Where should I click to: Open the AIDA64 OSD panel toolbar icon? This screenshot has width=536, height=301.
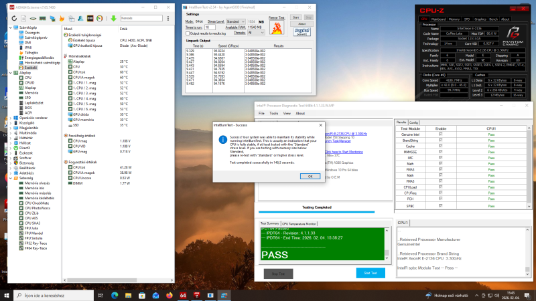coord(90,19)
